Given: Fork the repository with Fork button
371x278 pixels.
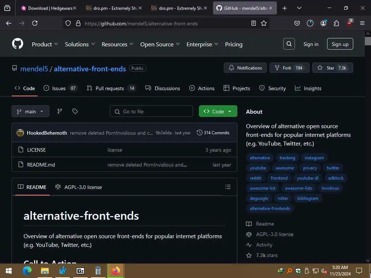Looking at the screenshot, I should tap(289, 68).
